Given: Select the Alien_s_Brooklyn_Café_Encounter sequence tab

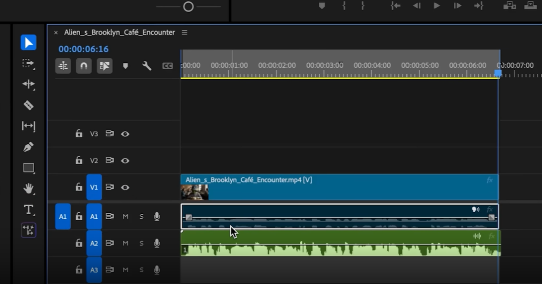Looking at the screenshot, I should coord(119,32).
